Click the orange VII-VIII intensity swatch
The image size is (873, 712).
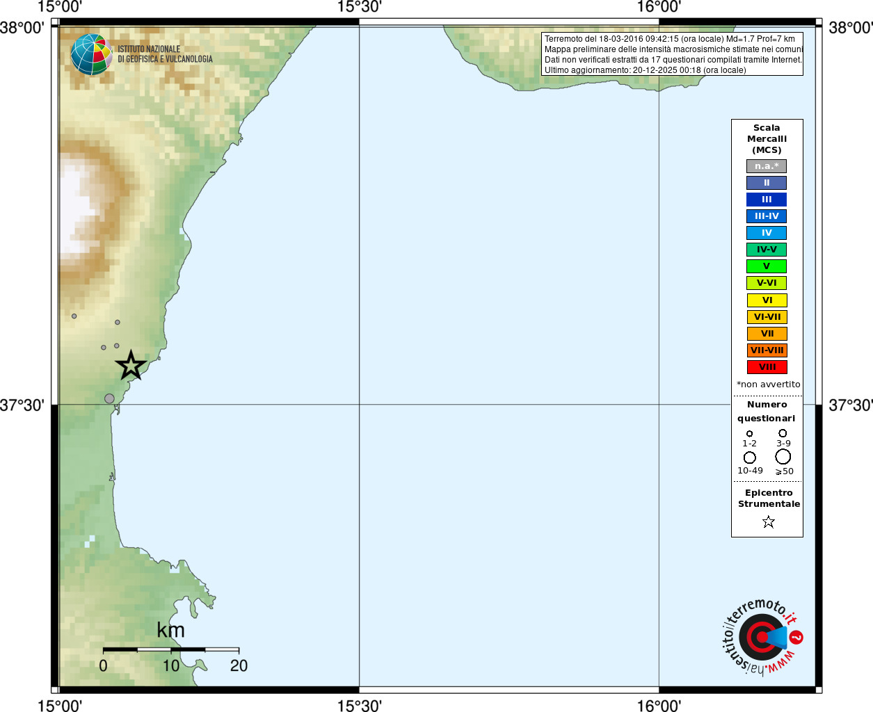point(767,350)
